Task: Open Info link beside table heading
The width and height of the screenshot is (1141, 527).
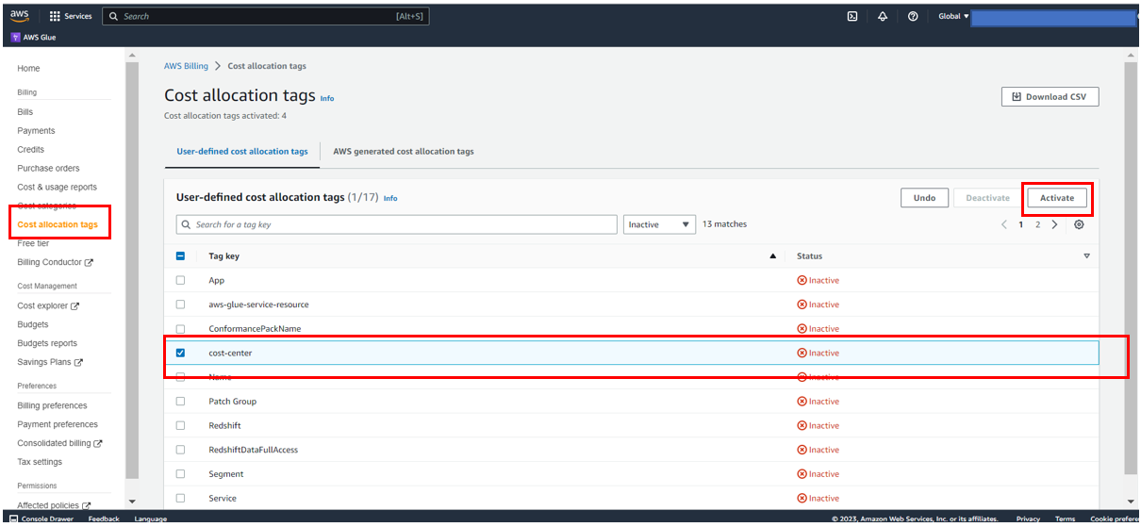Action: click(390, 199)
